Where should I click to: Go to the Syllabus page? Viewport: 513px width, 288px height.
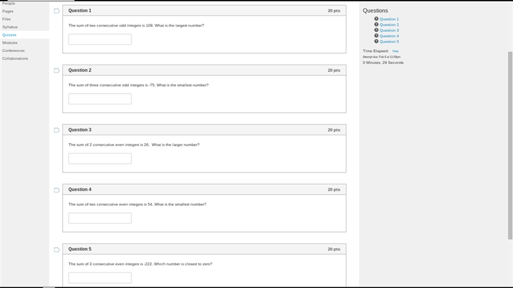pos(10,27)
